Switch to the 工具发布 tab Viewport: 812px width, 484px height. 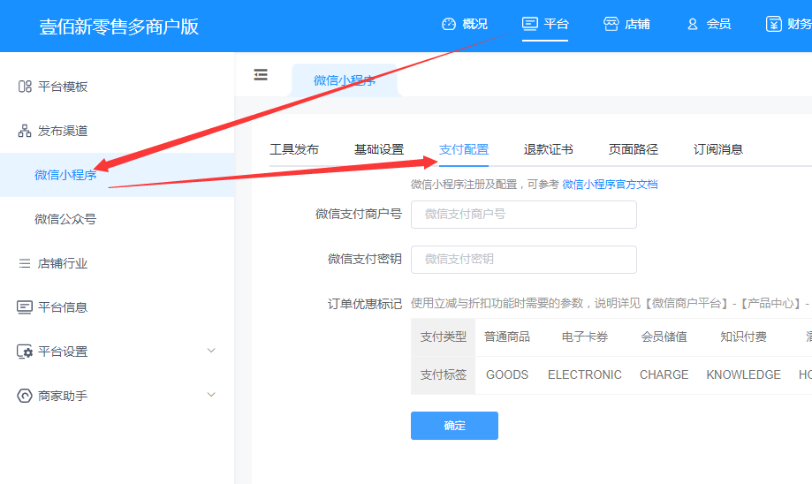click(x=294, y=149)
